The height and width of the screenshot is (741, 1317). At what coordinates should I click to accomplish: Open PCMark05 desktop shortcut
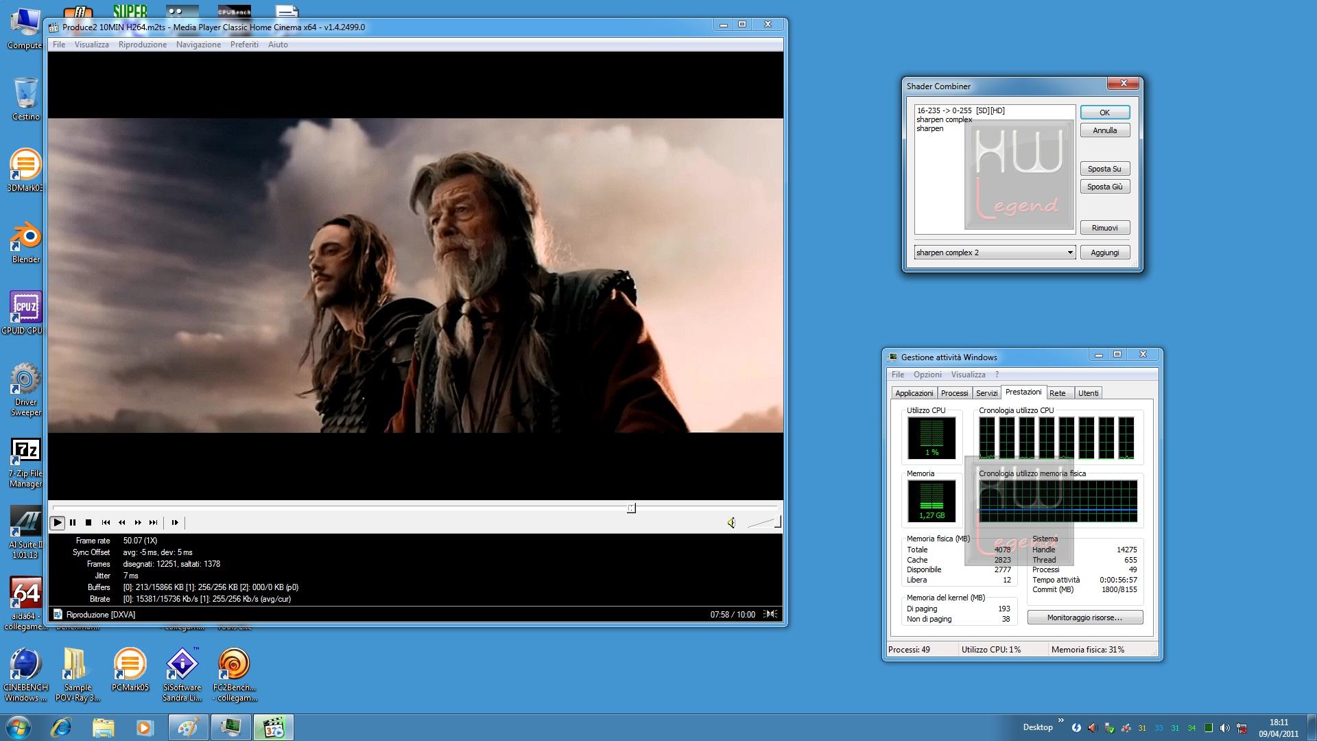coord(130,669)
